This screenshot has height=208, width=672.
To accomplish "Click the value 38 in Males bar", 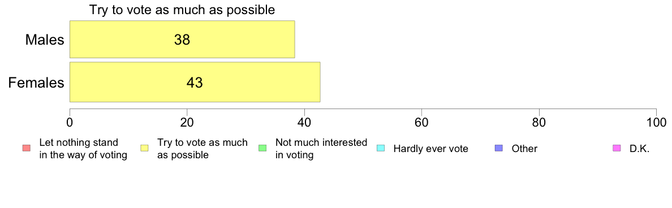I will [x=182, y=40].
